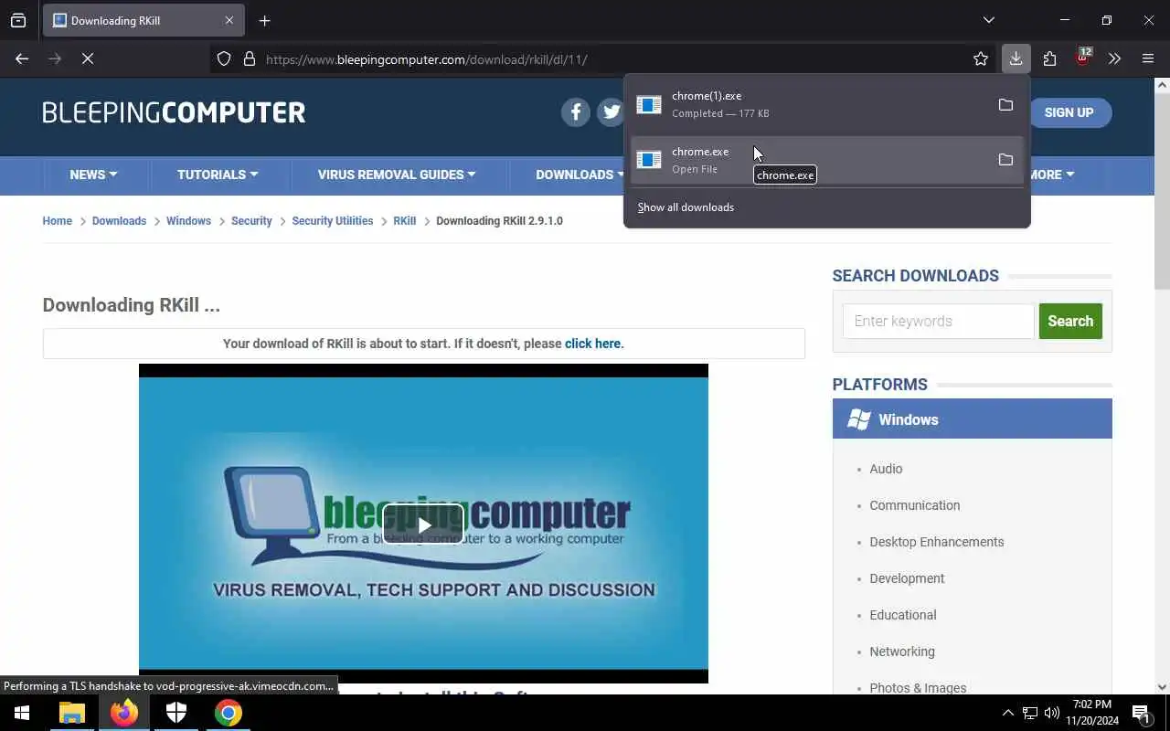This screenshot has height=731, width=1170.
Task: Show chrome.exe in its folder
Action: 1005,160
